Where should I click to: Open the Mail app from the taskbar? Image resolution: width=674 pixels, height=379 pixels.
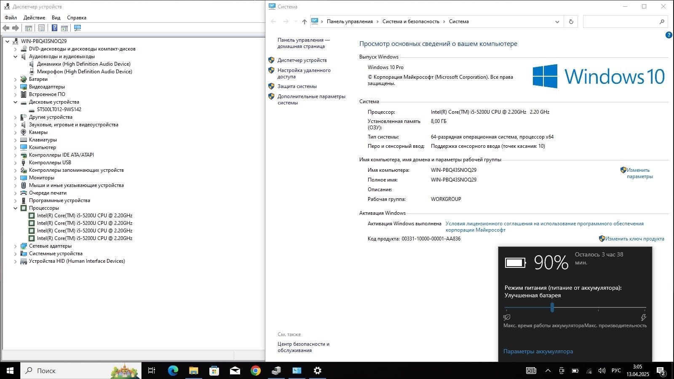pyautogui.click(x=235, y=371)
